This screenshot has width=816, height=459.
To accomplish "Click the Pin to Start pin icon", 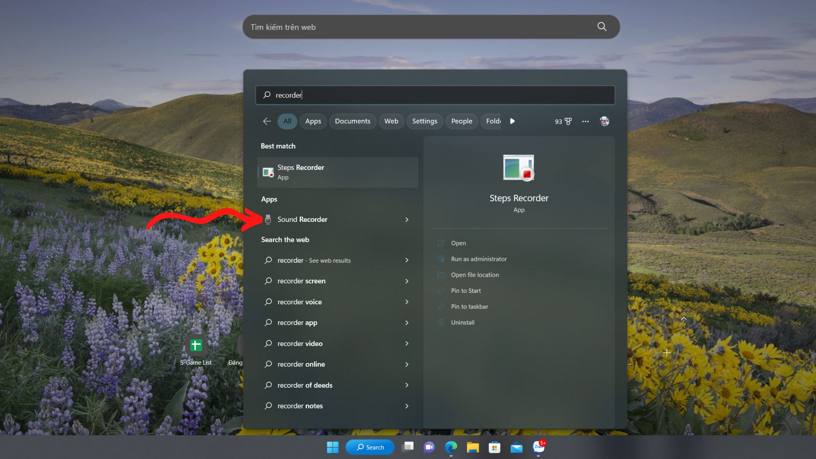I will point(441,291).
